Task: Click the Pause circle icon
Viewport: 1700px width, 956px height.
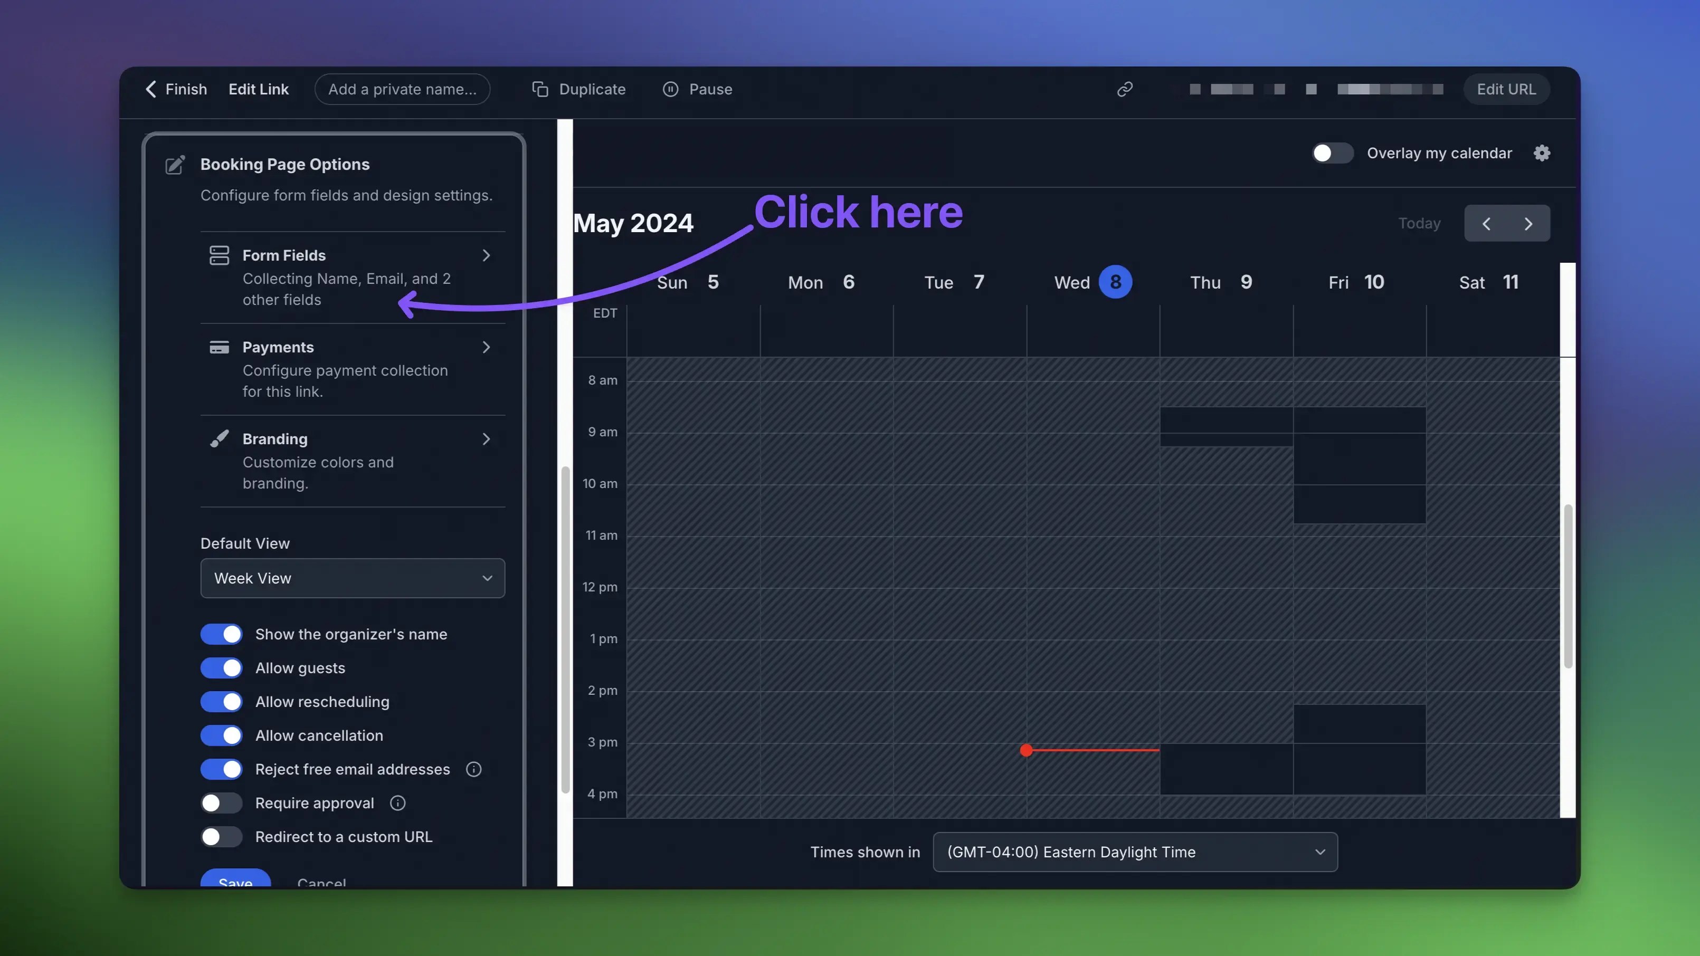Action: click(670, 89)
